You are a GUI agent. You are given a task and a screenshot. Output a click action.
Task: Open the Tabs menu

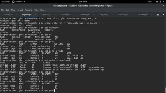(x=36, y=10)
